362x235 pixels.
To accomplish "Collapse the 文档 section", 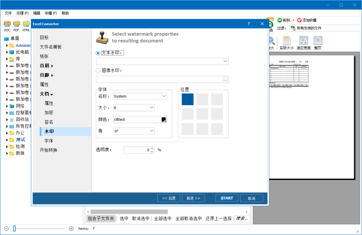I will [47, 94].
